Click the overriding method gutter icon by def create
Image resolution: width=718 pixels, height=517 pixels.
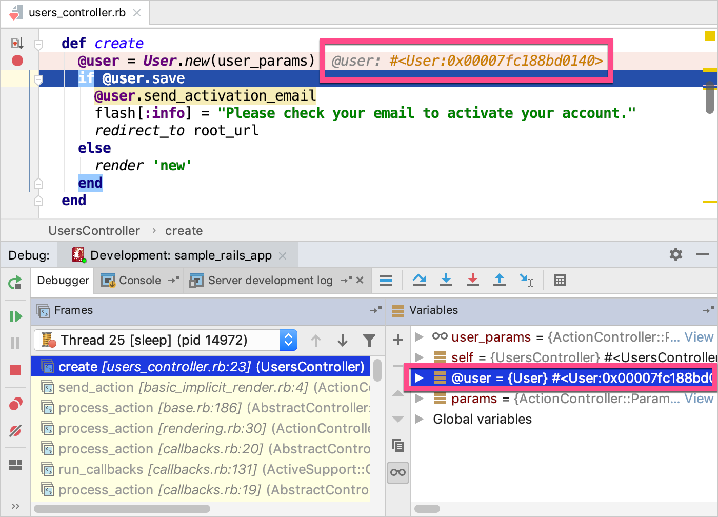pyautogui.click(x=17, y=43)
